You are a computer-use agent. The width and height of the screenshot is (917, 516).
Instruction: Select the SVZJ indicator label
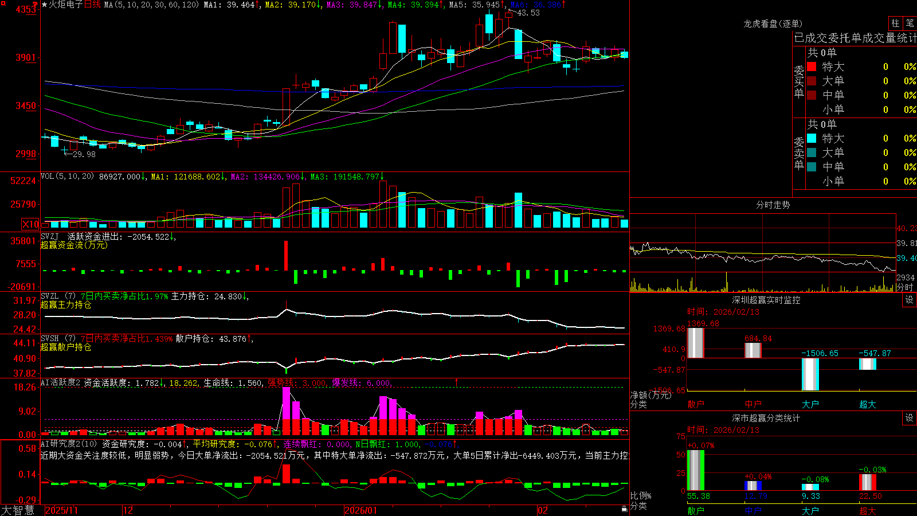tap(50, 236)
